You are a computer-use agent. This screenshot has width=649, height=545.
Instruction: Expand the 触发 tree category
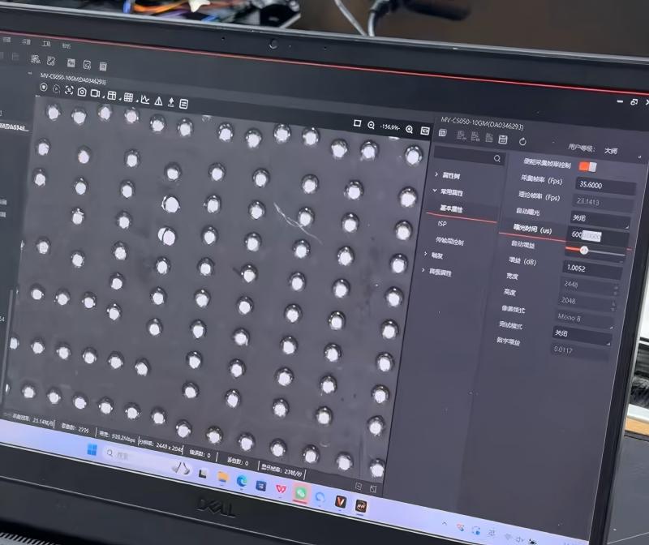pos(437,255)
